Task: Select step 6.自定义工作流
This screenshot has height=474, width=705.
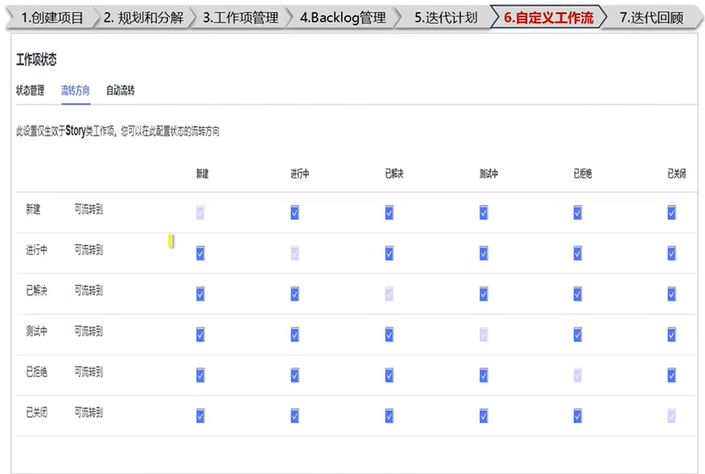Action: (x=549, y=18)
